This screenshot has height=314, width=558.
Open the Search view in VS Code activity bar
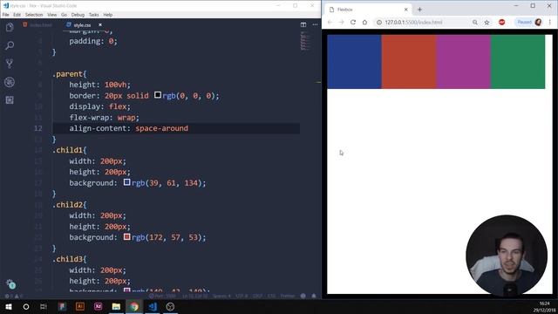tap(10, 45)
